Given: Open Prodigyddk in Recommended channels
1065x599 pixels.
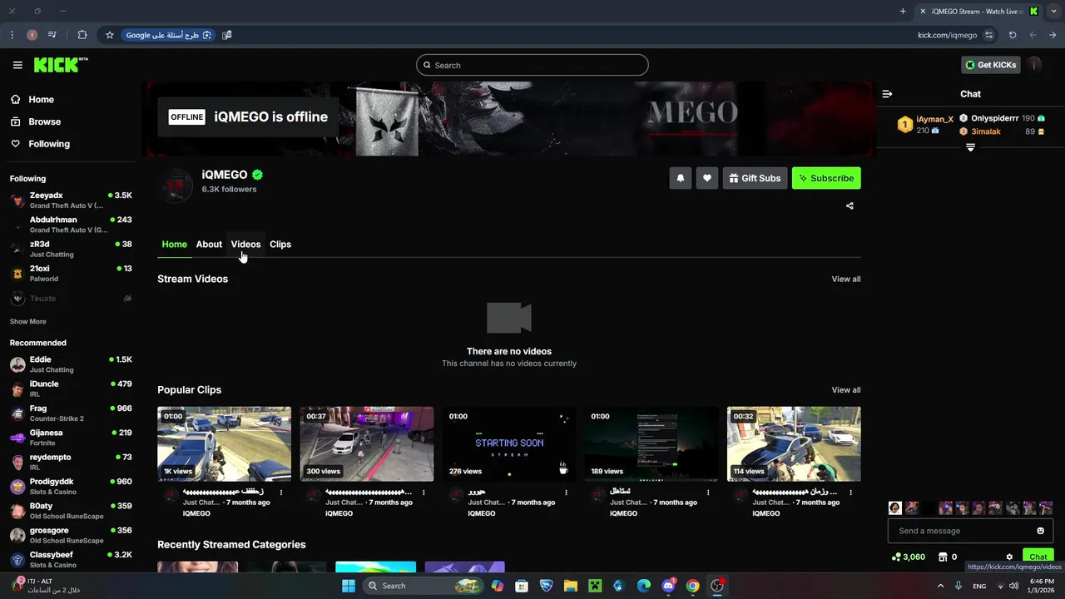Looking at the screenshot, I should pos(71,487).
